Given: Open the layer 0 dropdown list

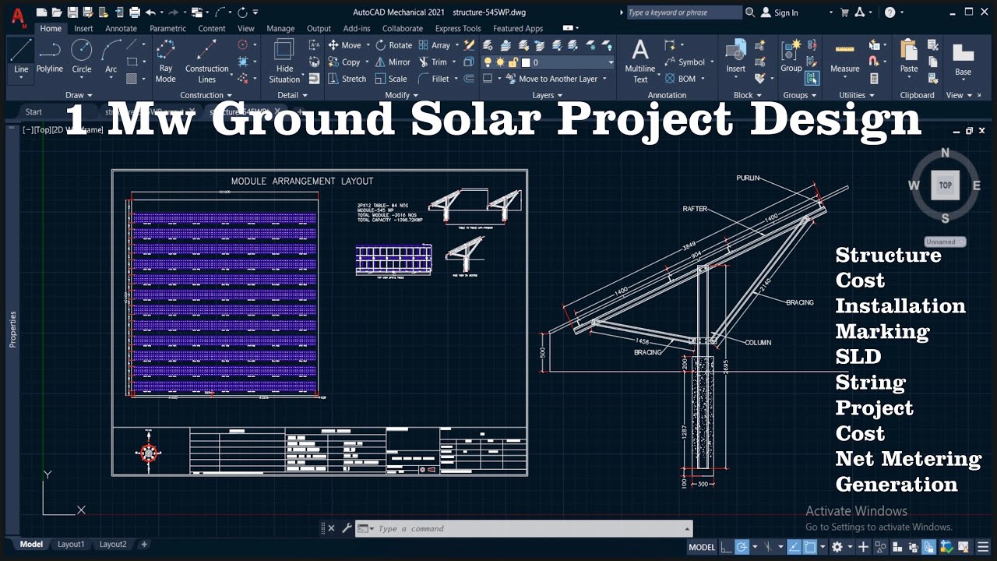Looking at the screenshot, I should point(610,62).
